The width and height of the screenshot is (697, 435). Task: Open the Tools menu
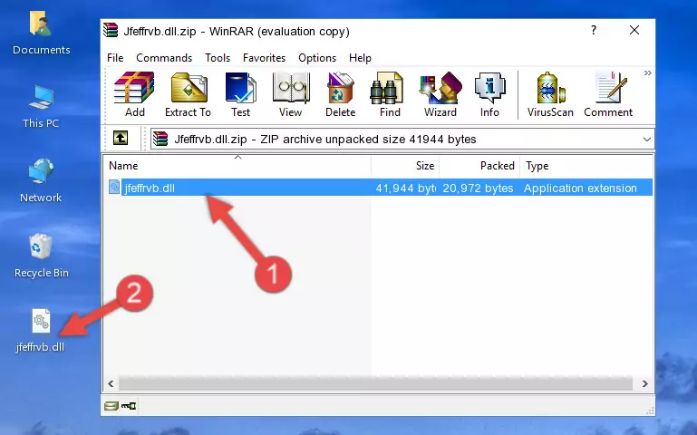tap(218, 58)
